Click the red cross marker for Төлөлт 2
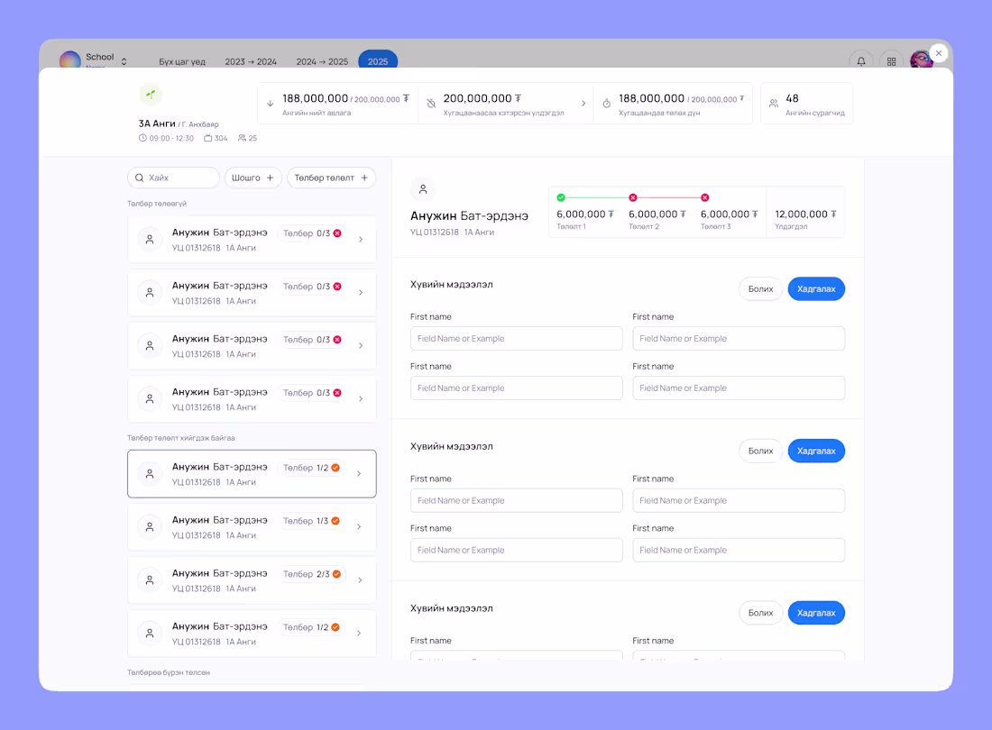 coord(633,198)
